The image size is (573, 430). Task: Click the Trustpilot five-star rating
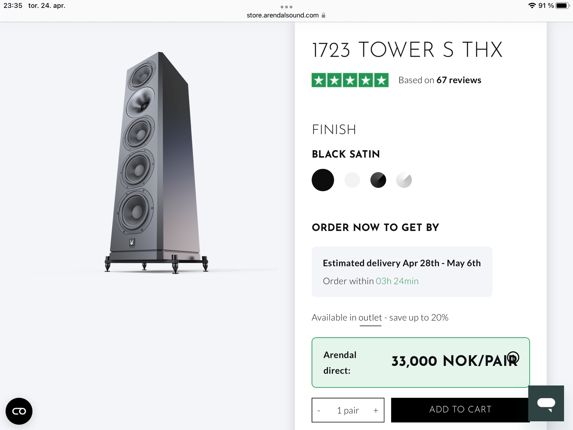click(350, 80)
